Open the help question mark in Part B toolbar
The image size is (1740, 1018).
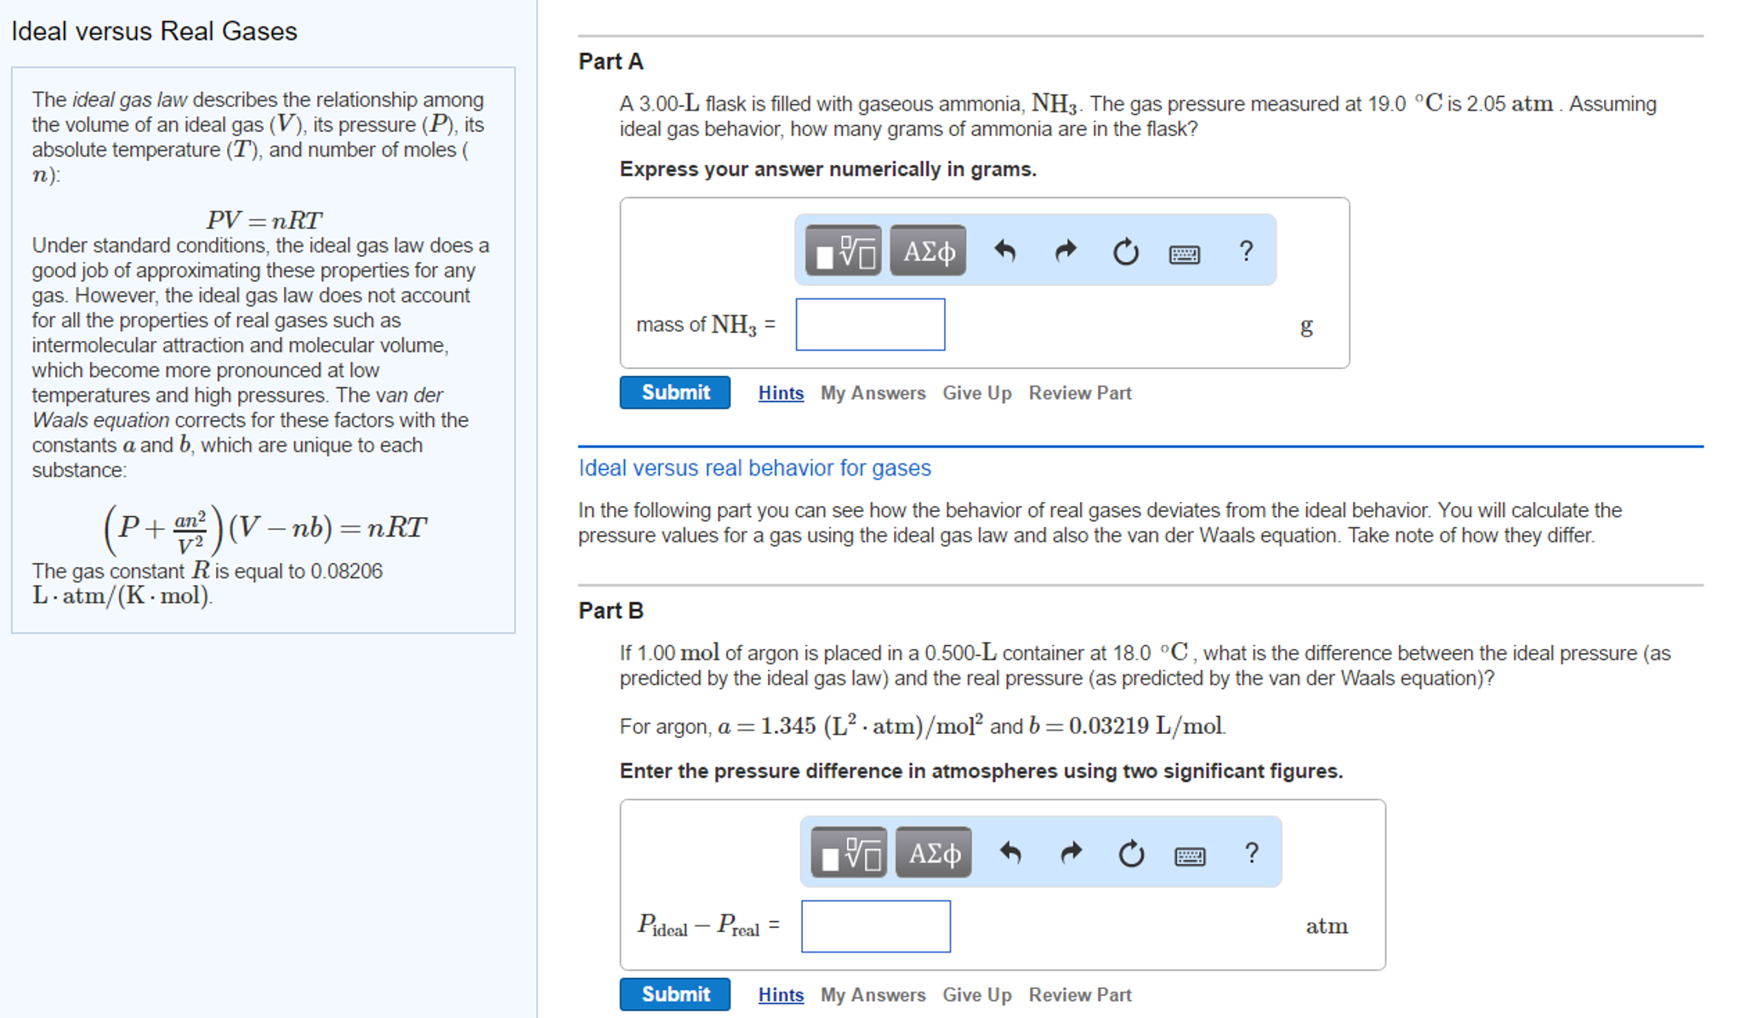(x=1252, y=853)
